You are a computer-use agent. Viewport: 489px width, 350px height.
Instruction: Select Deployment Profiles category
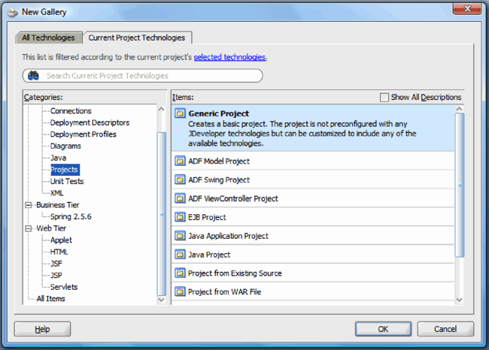[x=84, y=134]
